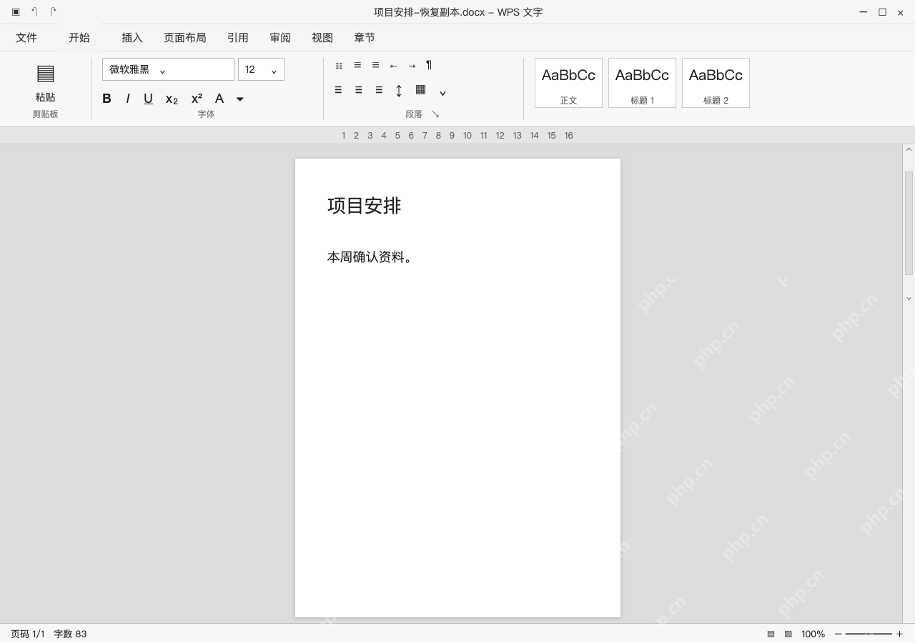
Task: Click the vertical scrollbar thumb
Action: pos(909,223)
